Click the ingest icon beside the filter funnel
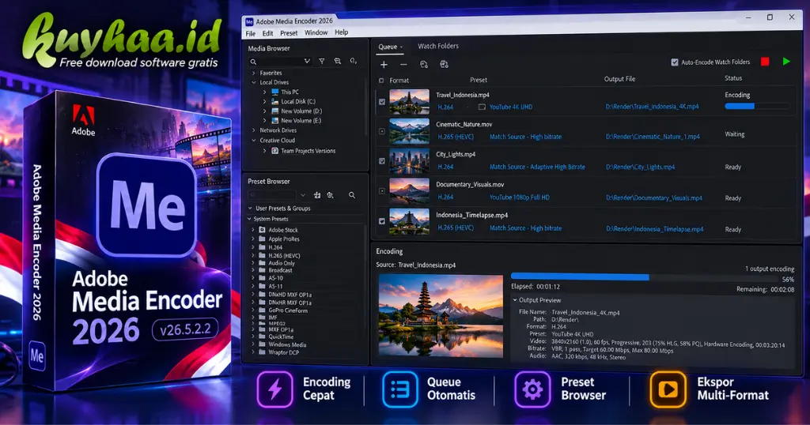Image resolution: width=810 pixels, height=425 pixels. 337,61
